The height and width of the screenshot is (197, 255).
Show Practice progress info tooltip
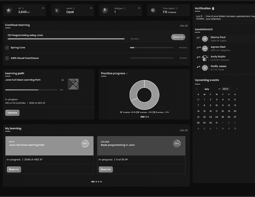[x=127, y=74]
